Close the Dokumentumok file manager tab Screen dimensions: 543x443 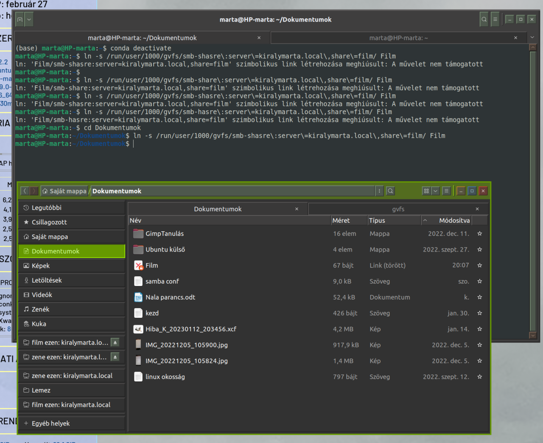[x=297, y=209]
